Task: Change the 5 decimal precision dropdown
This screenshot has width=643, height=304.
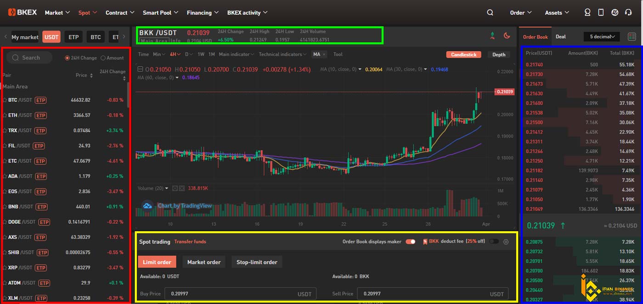Action: click(x=602, y=37)
